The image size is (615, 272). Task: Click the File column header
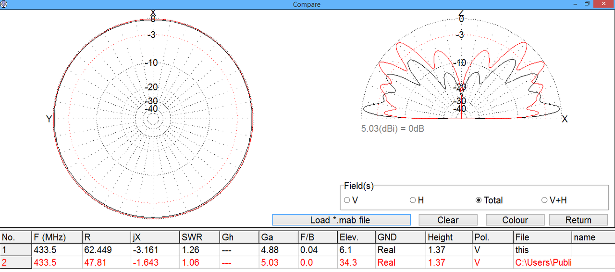pos(542,237)
